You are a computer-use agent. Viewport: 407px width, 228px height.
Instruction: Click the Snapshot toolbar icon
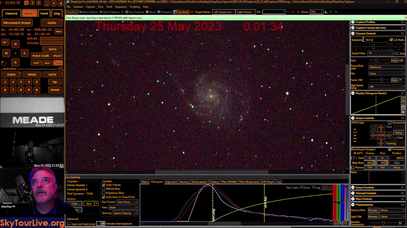[x=165, y=12]
